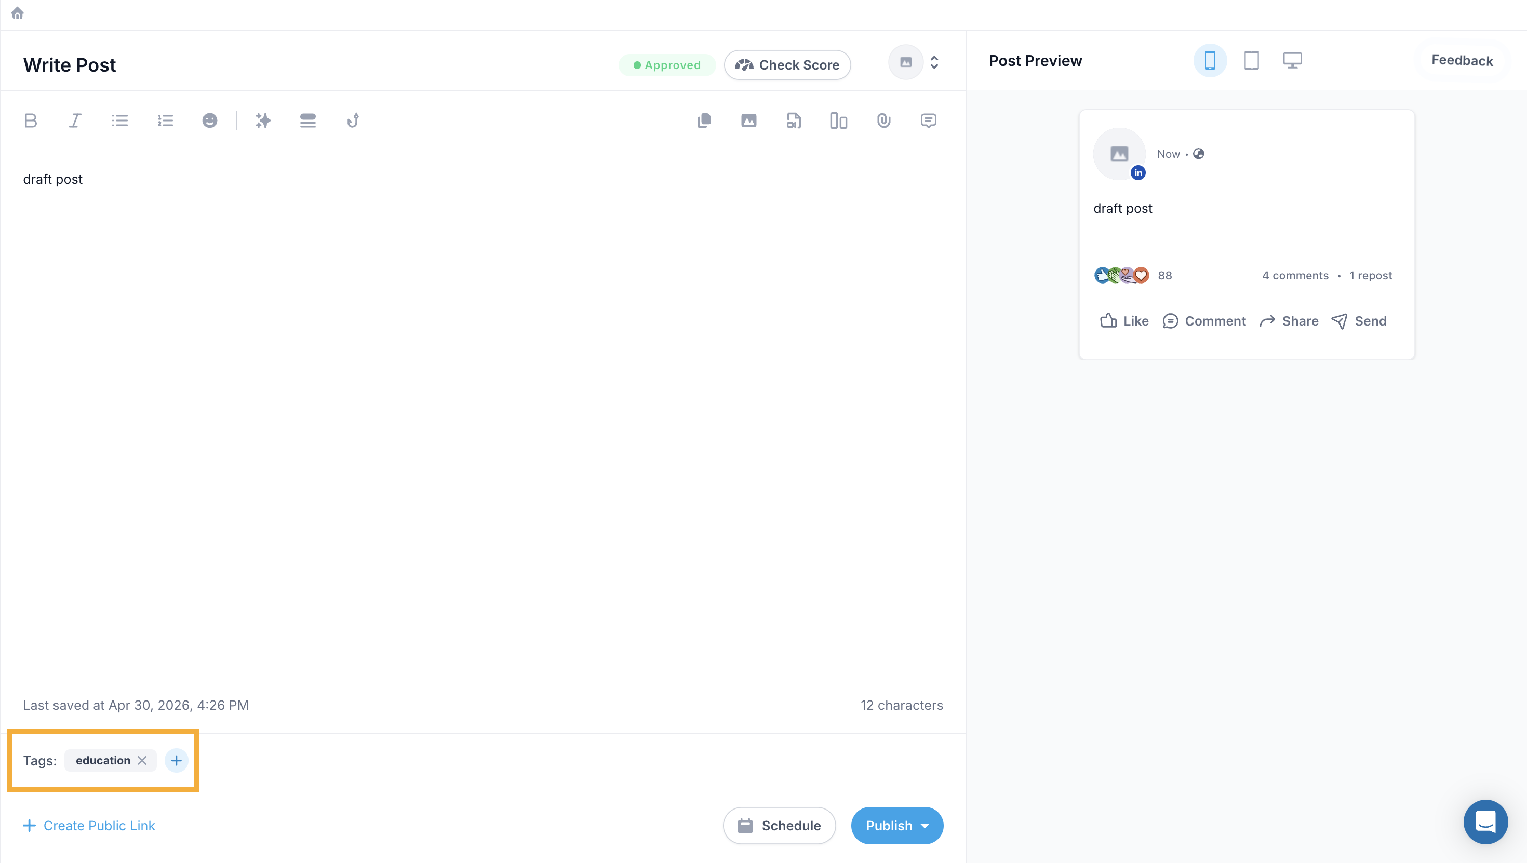Open the Publish dropdown button
1527x863 pixels.
pyautogui.click(x=897, y=825)
